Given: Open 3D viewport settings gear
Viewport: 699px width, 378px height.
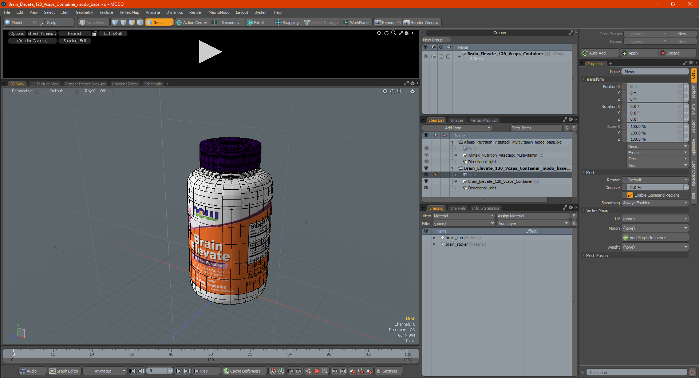Looking at the screenshot, I should tap(412, 91).
